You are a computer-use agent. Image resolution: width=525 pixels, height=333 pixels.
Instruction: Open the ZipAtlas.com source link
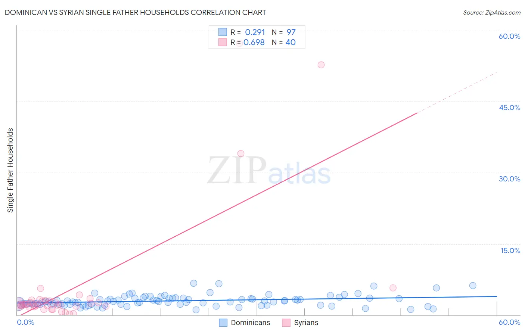click(492, 12)
